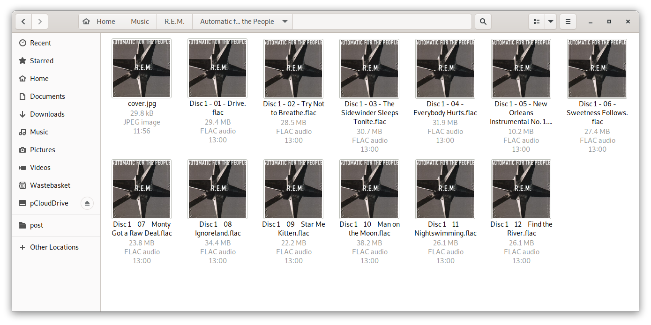Navigate forward with the right arrow
The height and width of the screenshot is (325, 651).
pos(40,21)
